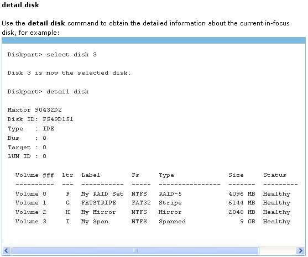Click the 'RAID-5' type value
The width and height of the screenshot is (308, 257).
(x=170, y=194)
